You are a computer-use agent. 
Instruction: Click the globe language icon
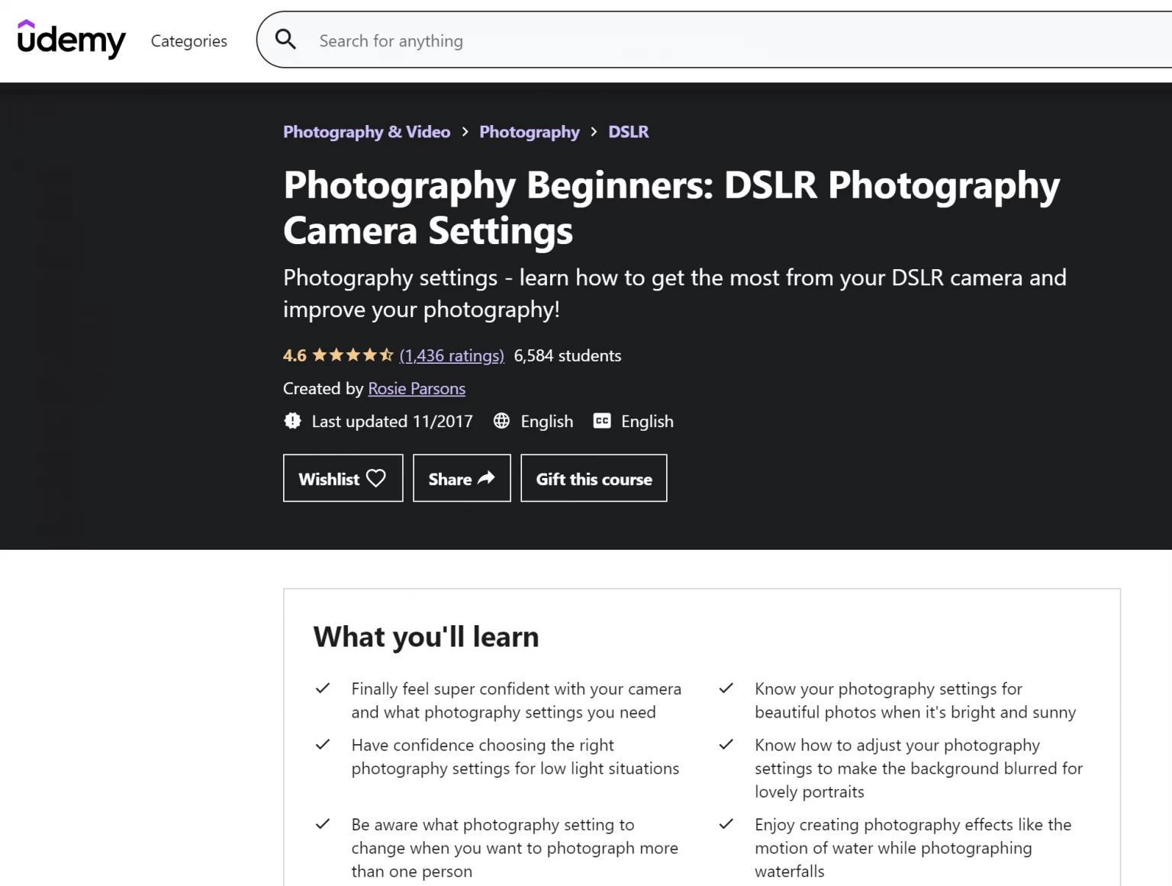pyautogui.click(x=501, y=421)
